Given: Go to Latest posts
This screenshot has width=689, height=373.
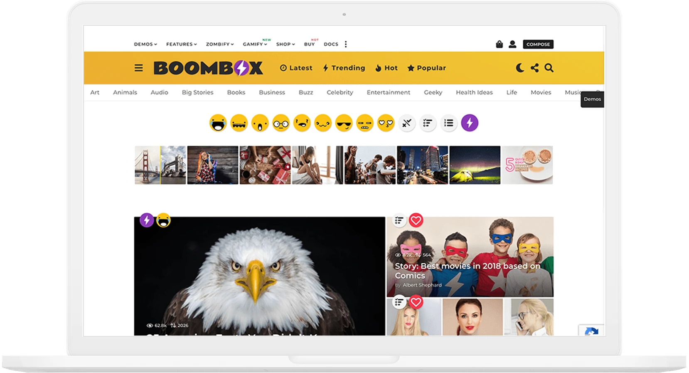Looking at the screenshot, I should click(296, 68).
